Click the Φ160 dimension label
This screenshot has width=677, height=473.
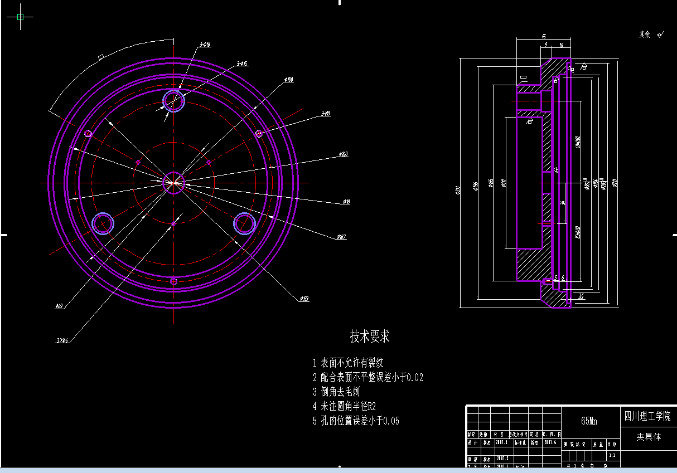point(342,154)
